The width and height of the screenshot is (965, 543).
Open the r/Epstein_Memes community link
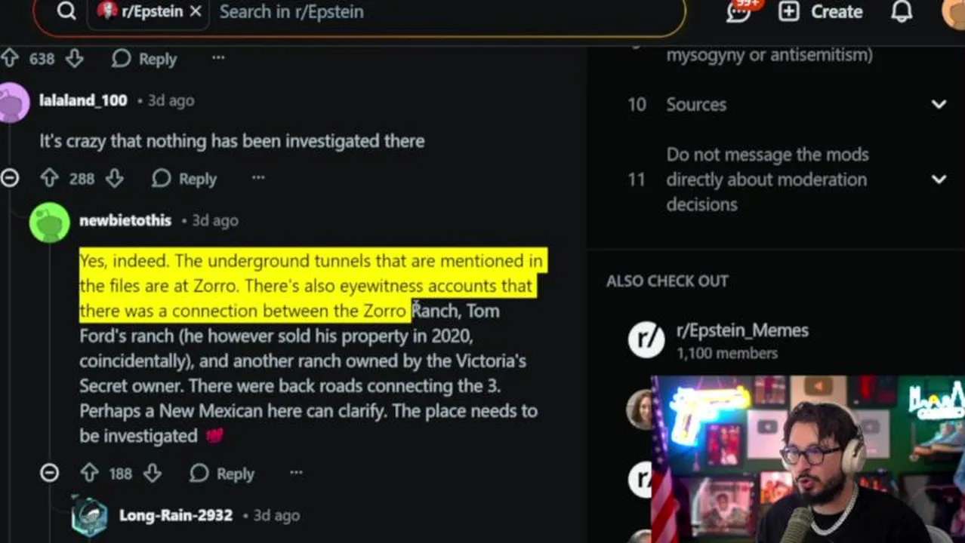(x=742, y=330)
